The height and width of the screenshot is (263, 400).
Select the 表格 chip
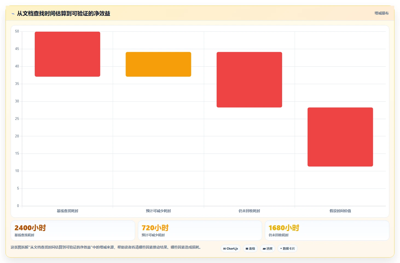250,249
